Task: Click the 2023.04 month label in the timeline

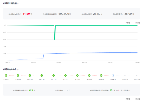Action: coord(77,80)
